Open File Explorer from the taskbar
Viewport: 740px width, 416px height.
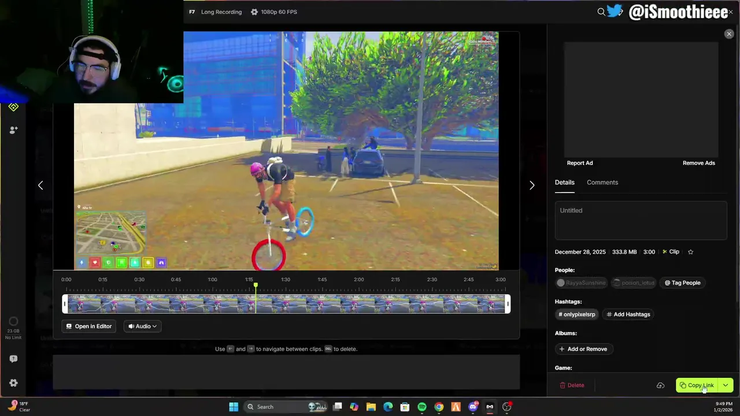[x=371, y=407]
